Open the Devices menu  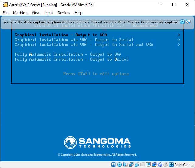(x=64, y=13)
